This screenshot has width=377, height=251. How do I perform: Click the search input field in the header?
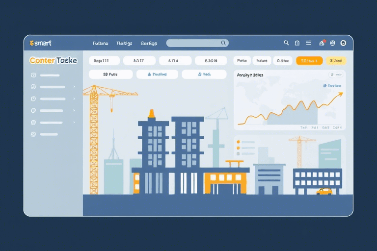(x=194, y=43)
